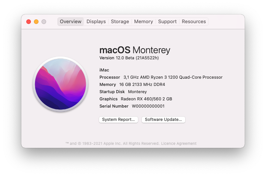This screenshot has height=176, width=266.
Task: Open the Storage tab
Action: tap(120, 22)
